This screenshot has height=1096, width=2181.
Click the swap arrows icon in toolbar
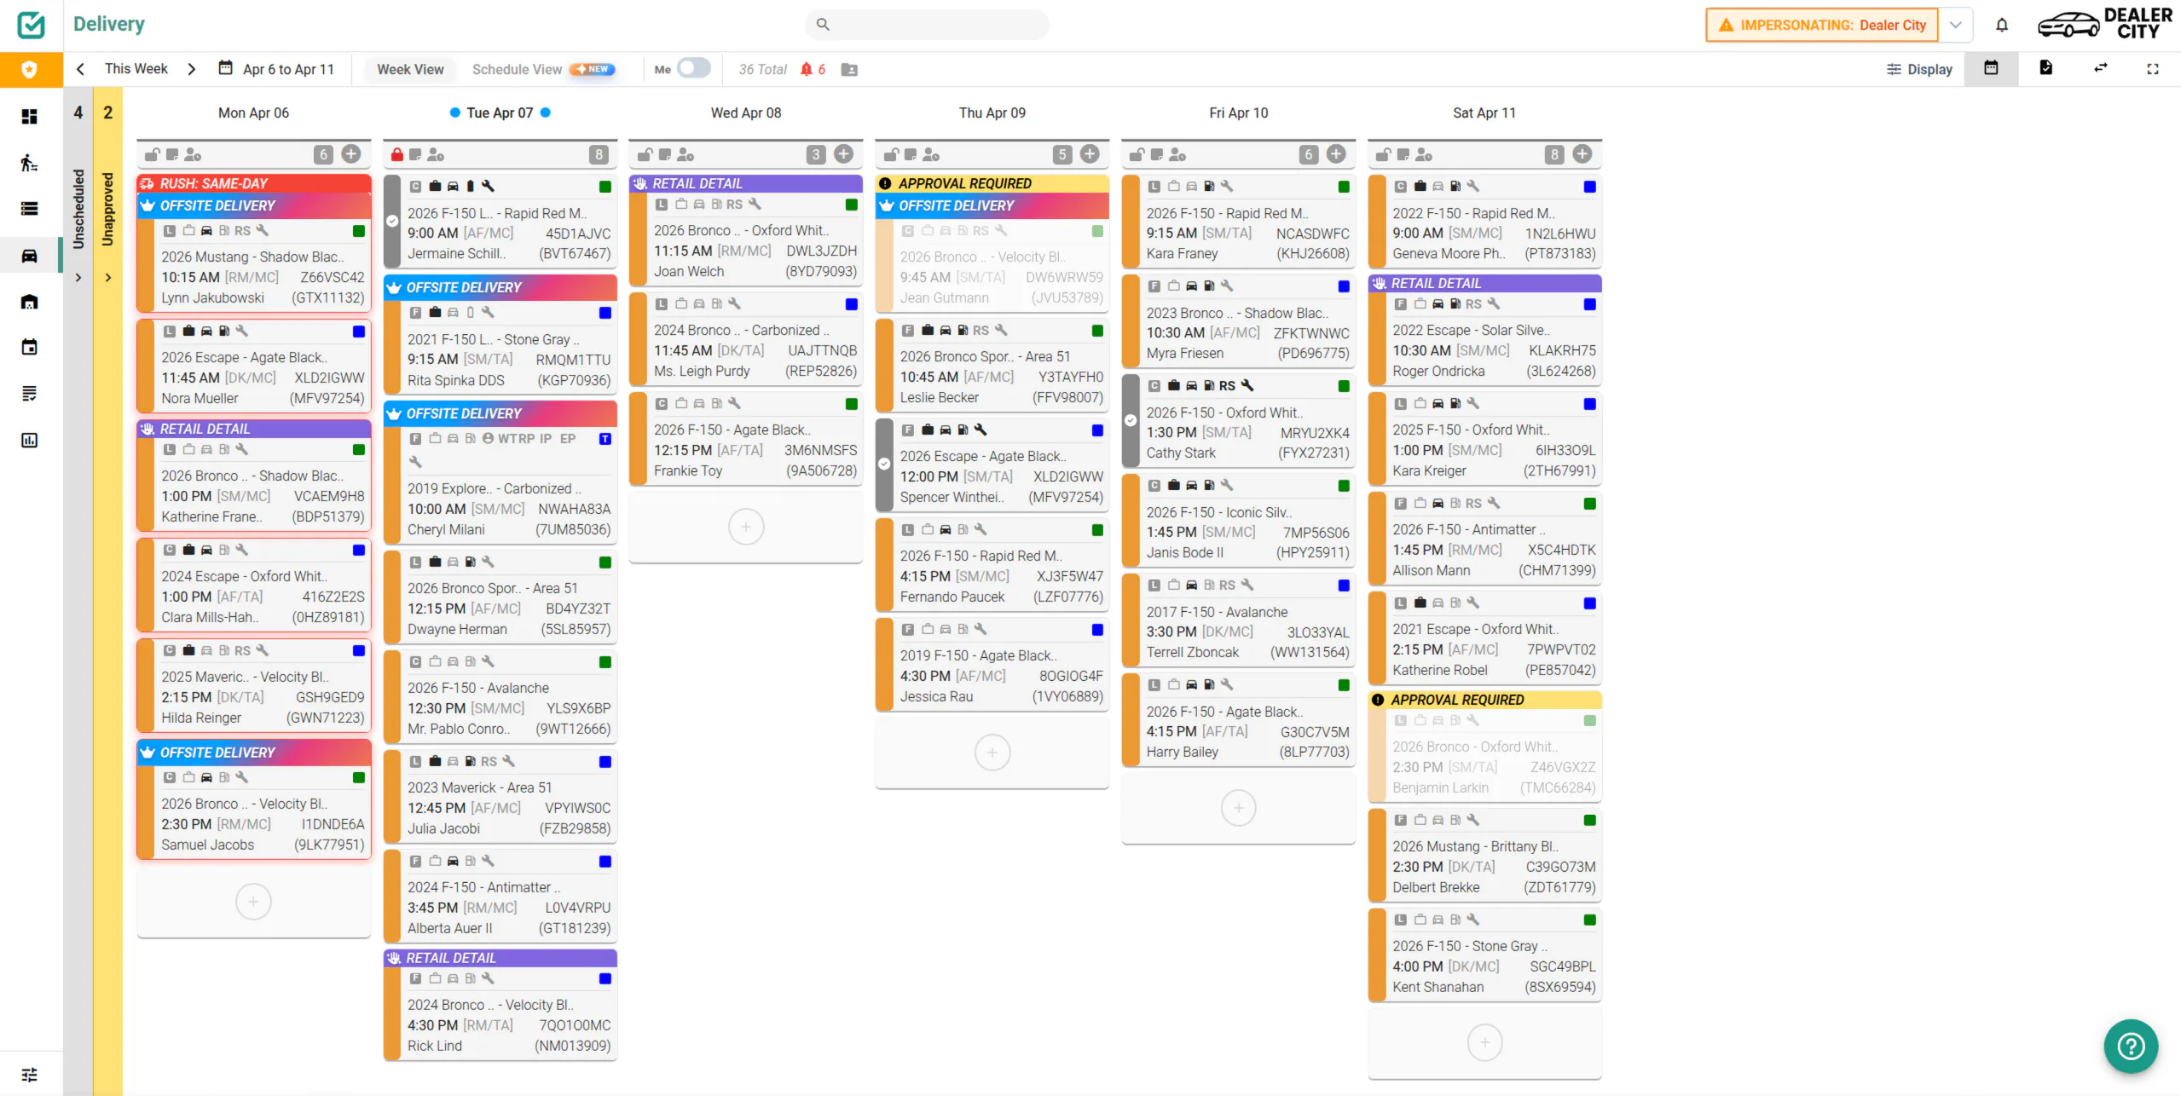coord(2100,68)
